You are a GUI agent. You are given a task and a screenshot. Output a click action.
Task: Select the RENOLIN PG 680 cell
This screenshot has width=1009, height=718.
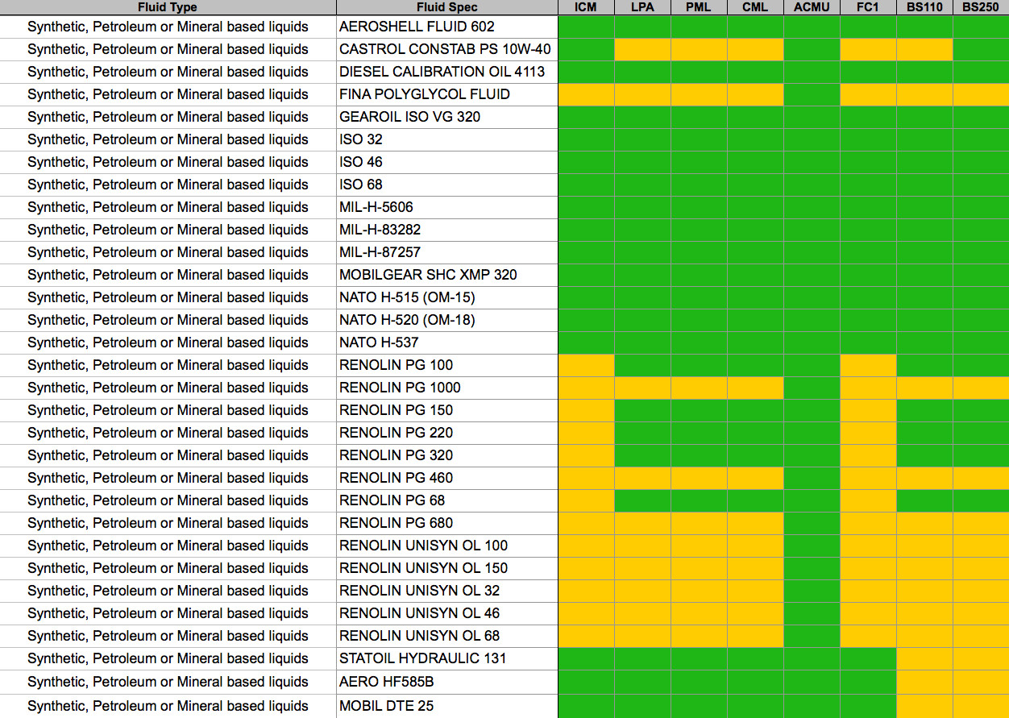447,523
